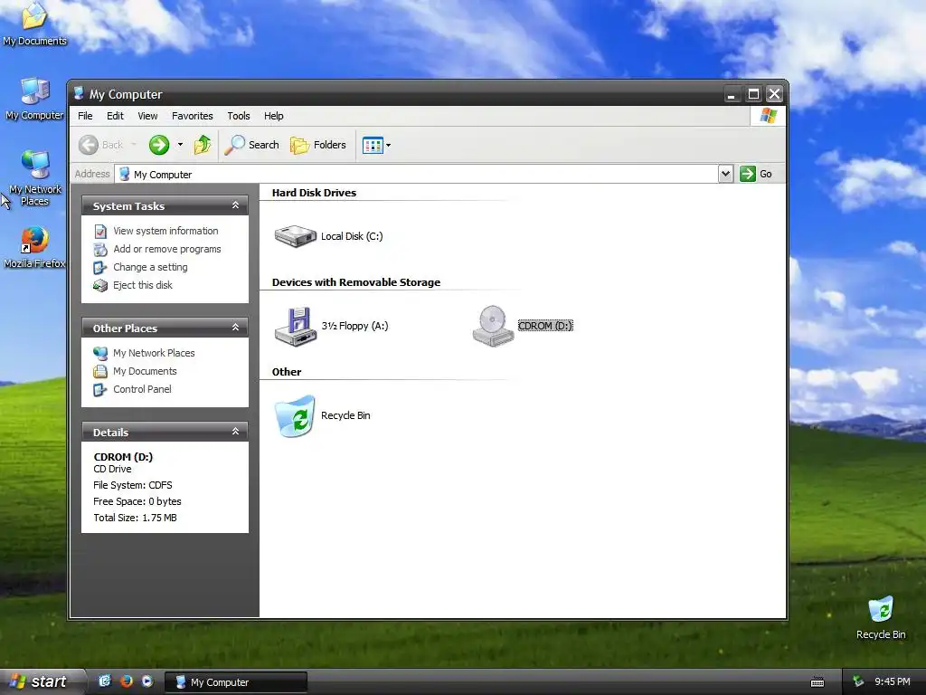Screen dimensions: 926x695
Task: Open the Forward history dropdown arrow
Action: tap(180, 145)
